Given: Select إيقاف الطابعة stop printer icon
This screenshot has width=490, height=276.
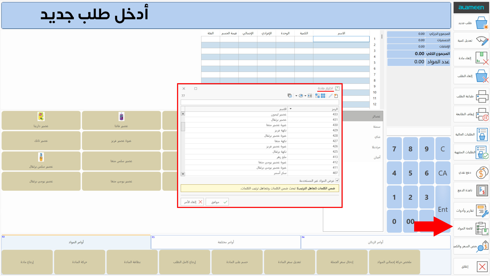Looking at the screenshot, I should (x=471, y=114).
